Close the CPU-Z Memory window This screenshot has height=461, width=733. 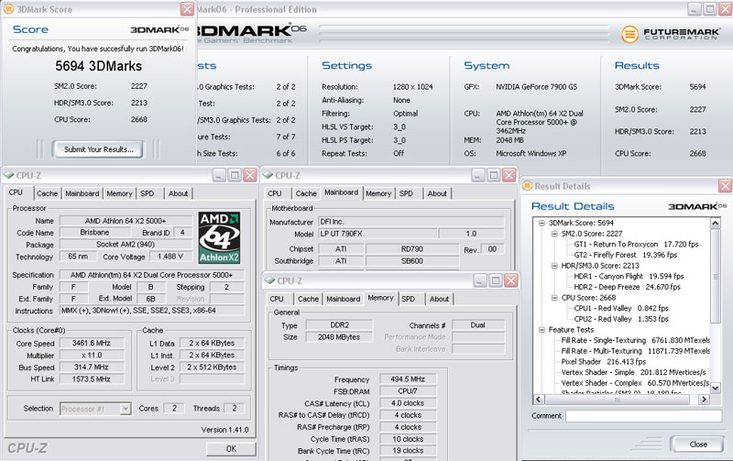coord(511,280)
